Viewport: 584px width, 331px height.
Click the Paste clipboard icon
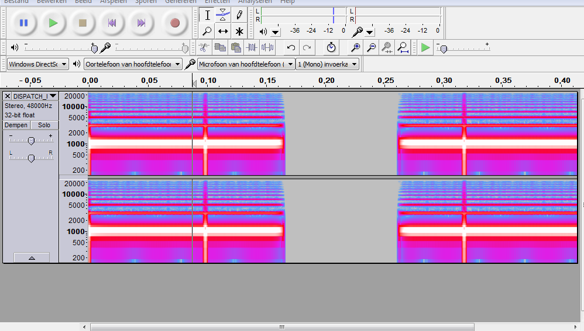click(236, 47)
